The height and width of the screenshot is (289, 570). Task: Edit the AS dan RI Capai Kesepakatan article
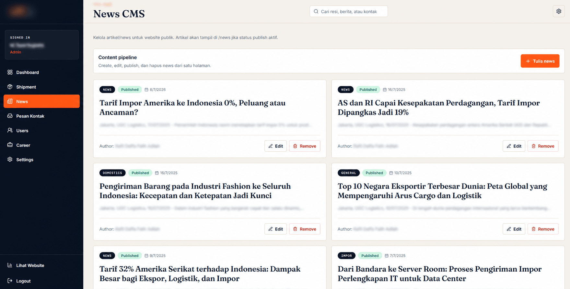[514, 146]
